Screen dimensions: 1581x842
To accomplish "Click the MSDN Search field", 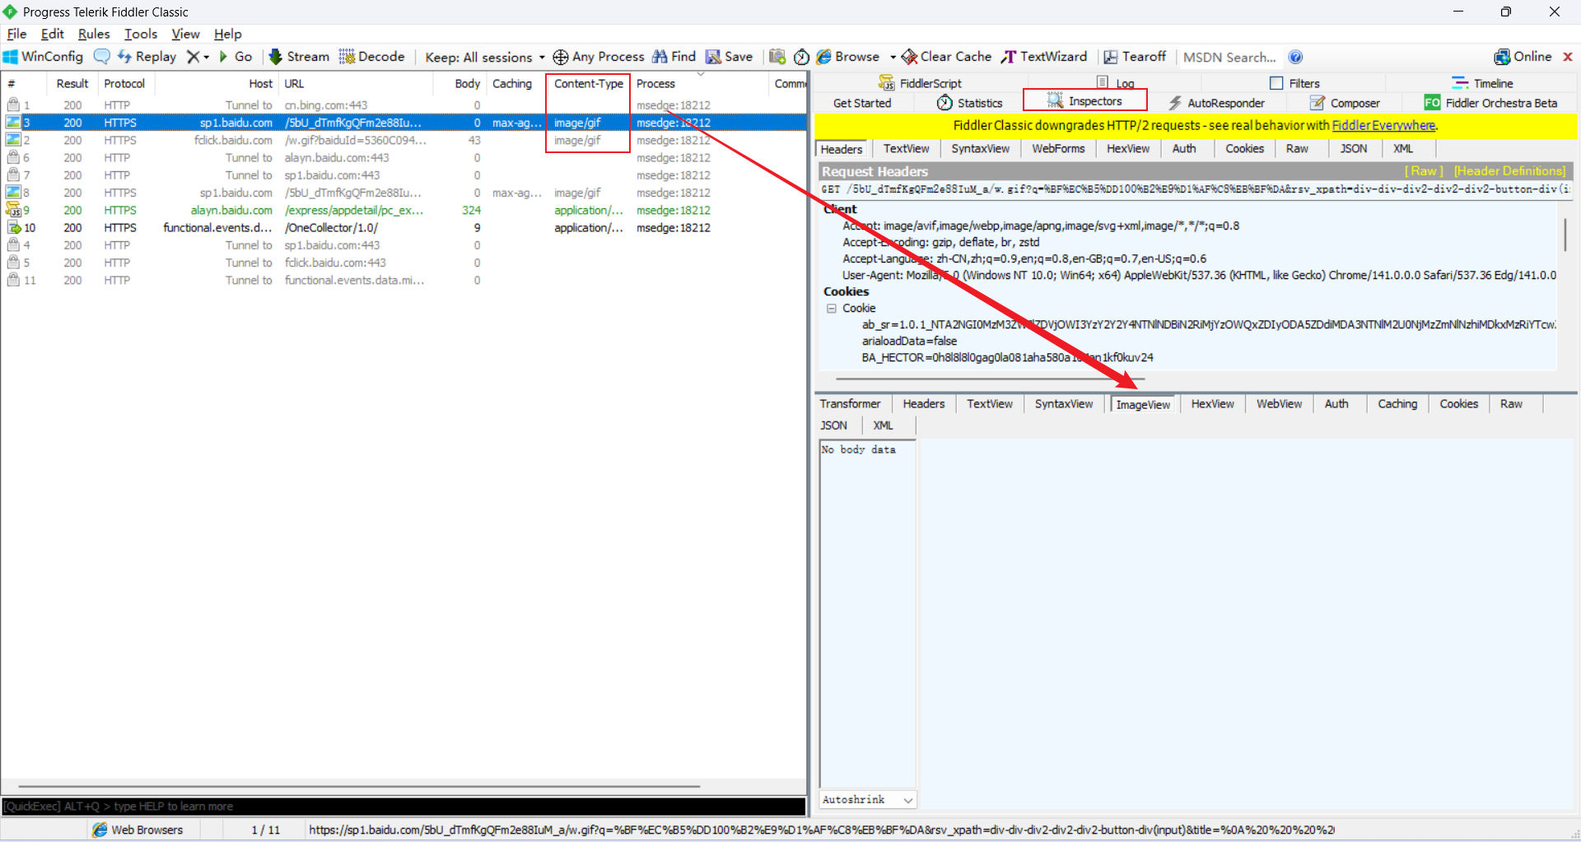I will 1229,57.
